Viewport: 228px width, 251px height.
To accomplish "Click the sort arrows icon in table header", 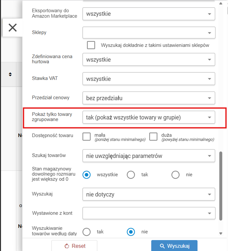I will point(10,74).
